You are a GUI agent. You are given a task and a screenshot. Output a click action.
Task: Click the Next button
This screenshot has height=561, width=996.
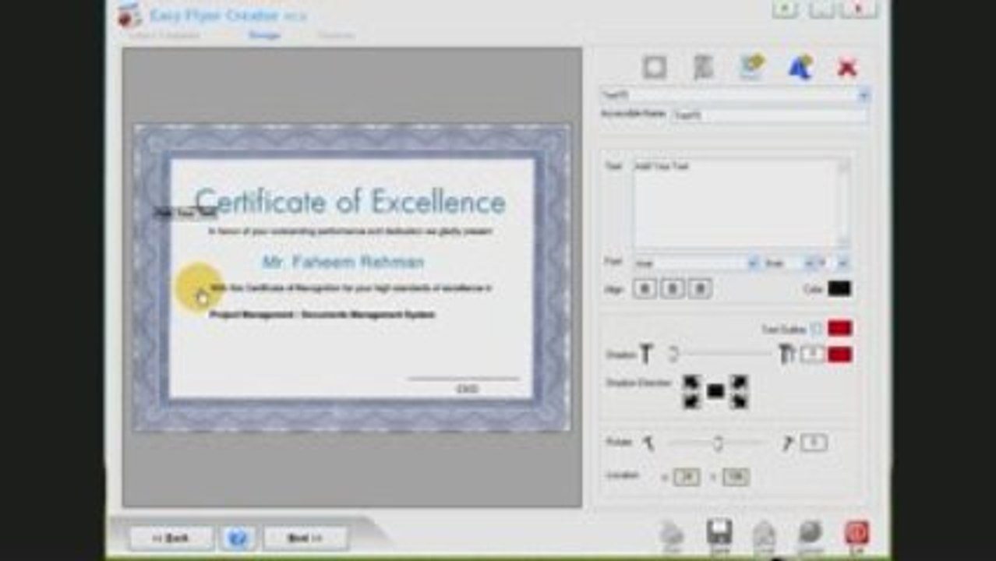tap(305, 538)
